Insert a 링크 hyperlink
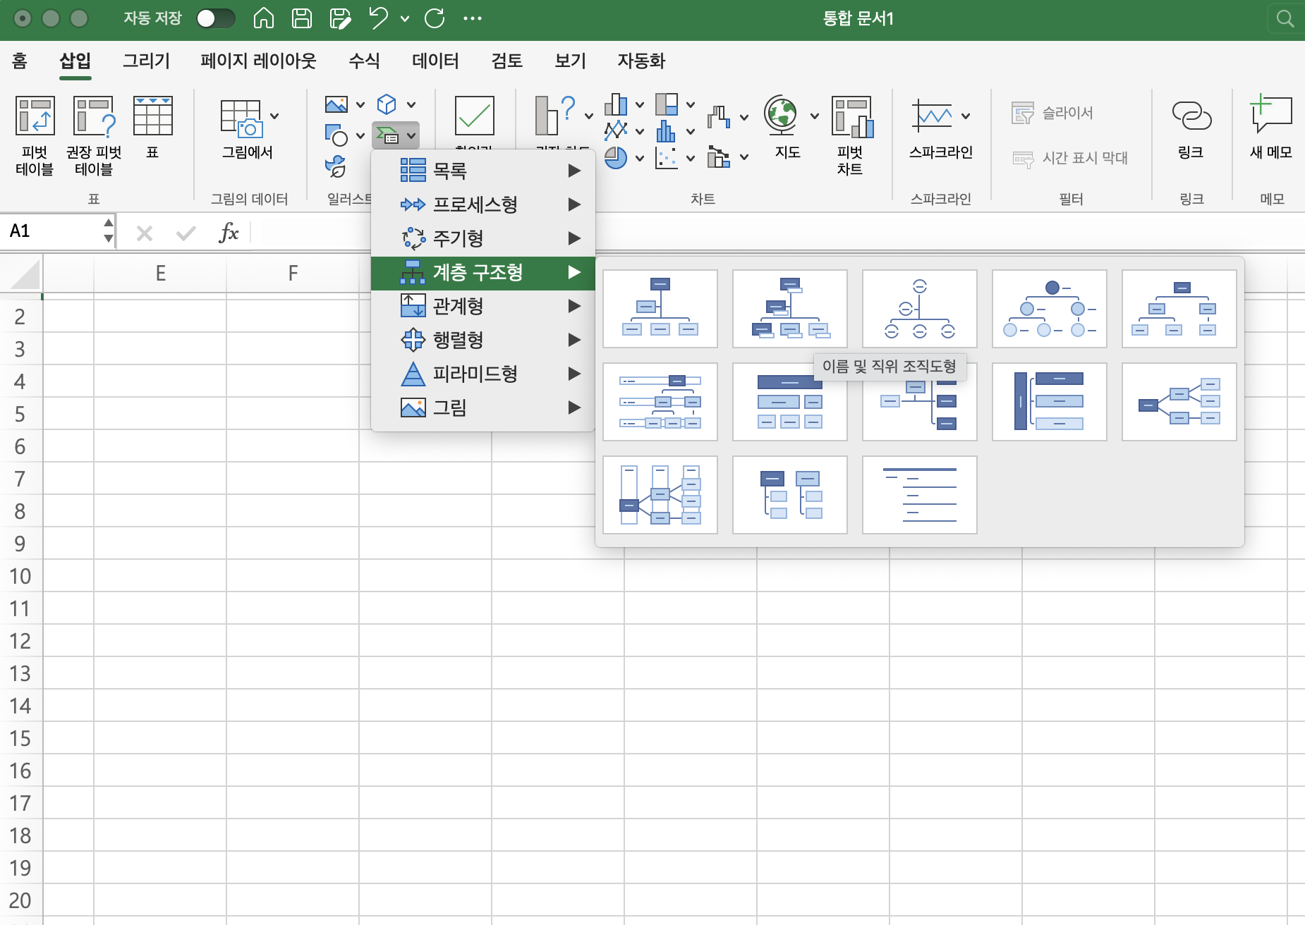 tap(1191, 128)
